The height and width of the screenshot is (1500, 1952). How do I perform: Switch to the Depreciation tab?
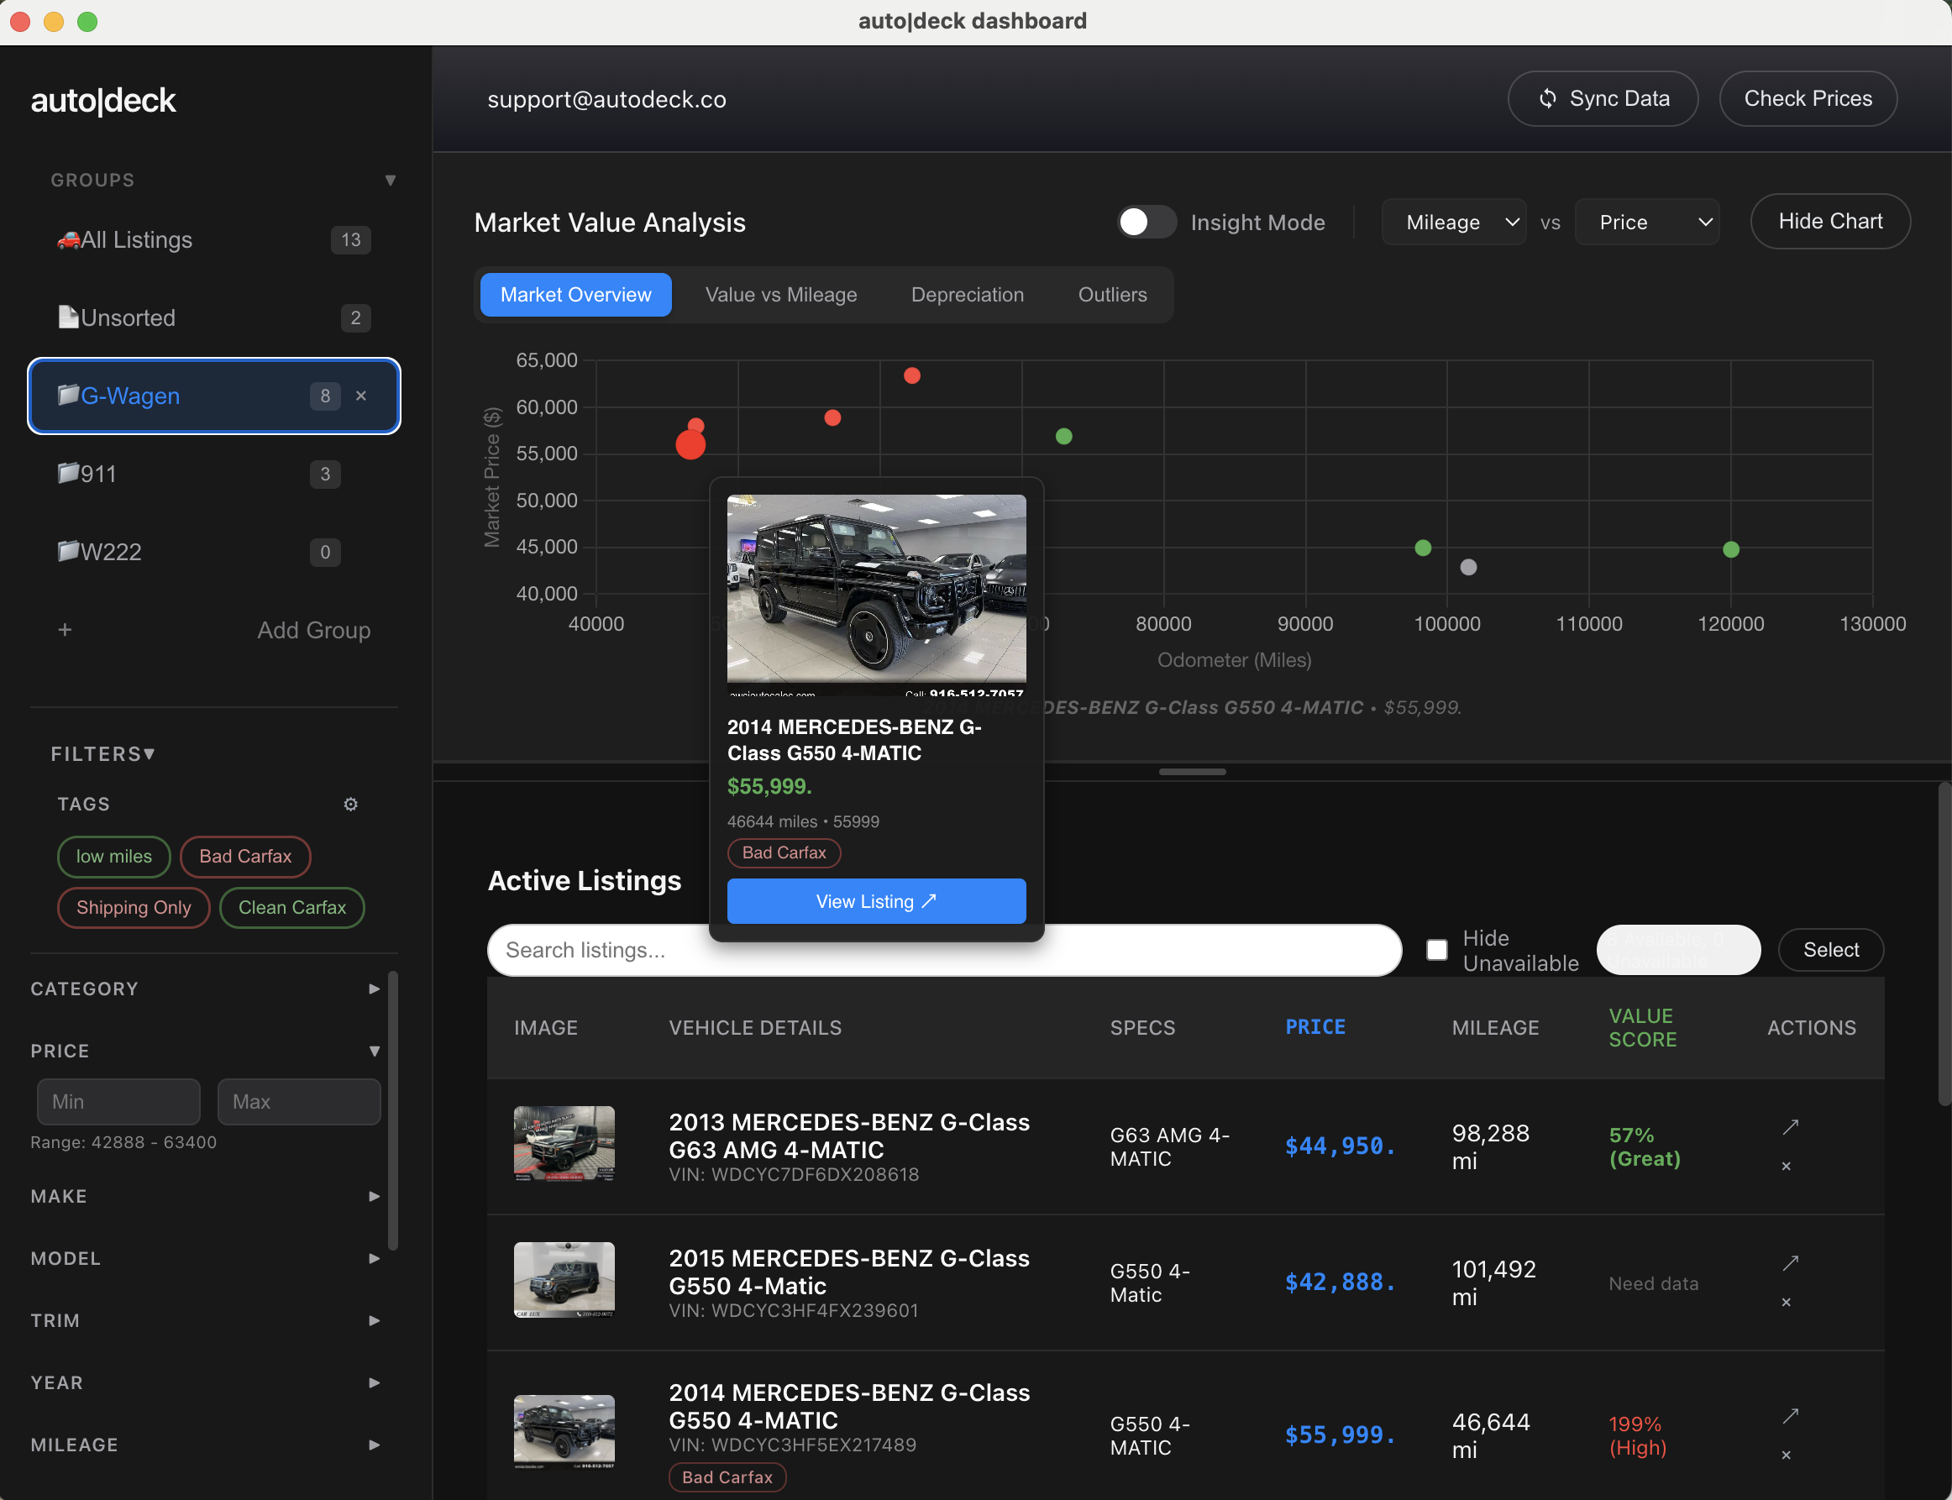coord(967,295)
